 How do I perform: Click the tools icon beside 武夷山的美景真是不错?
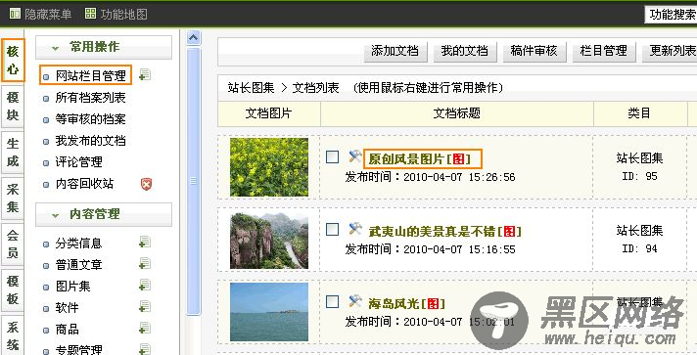pos(354,229)
